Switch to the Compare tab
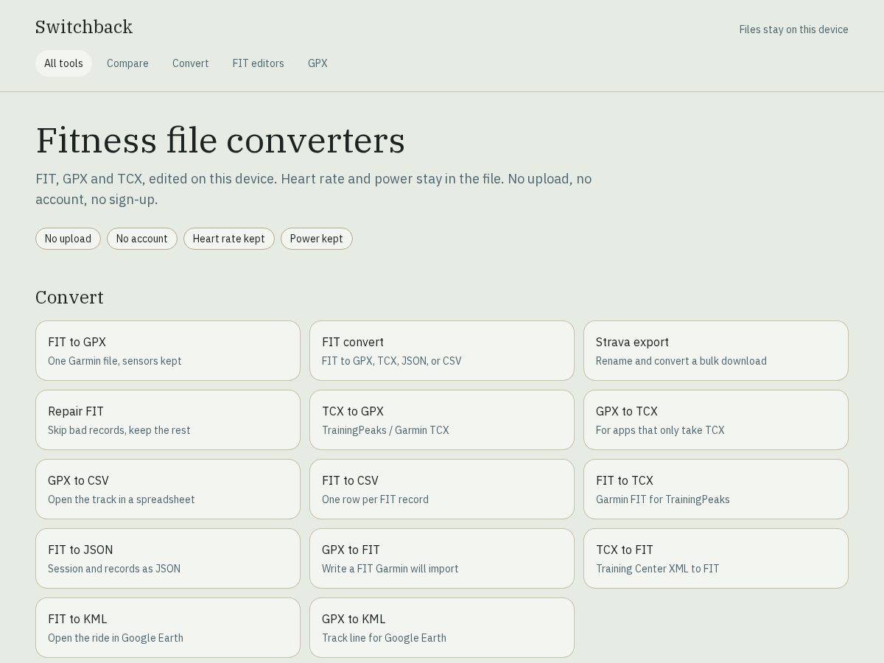Viewport: 884px width, 663px height. [x=127, y=63]
